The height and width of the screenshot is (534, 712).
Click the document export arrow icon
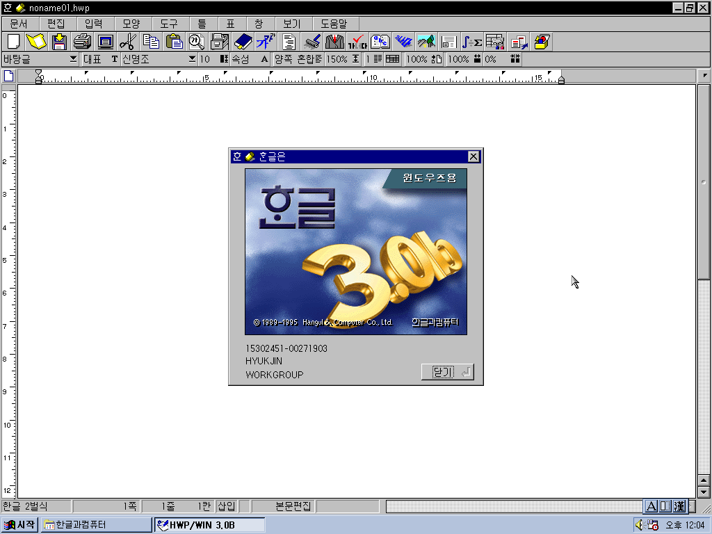pyautogui.click(x=518, y=42)
